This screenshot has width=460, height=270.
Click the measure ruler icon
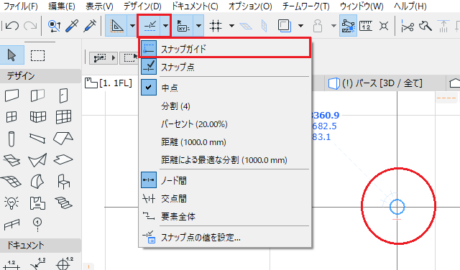pos(366,26)
